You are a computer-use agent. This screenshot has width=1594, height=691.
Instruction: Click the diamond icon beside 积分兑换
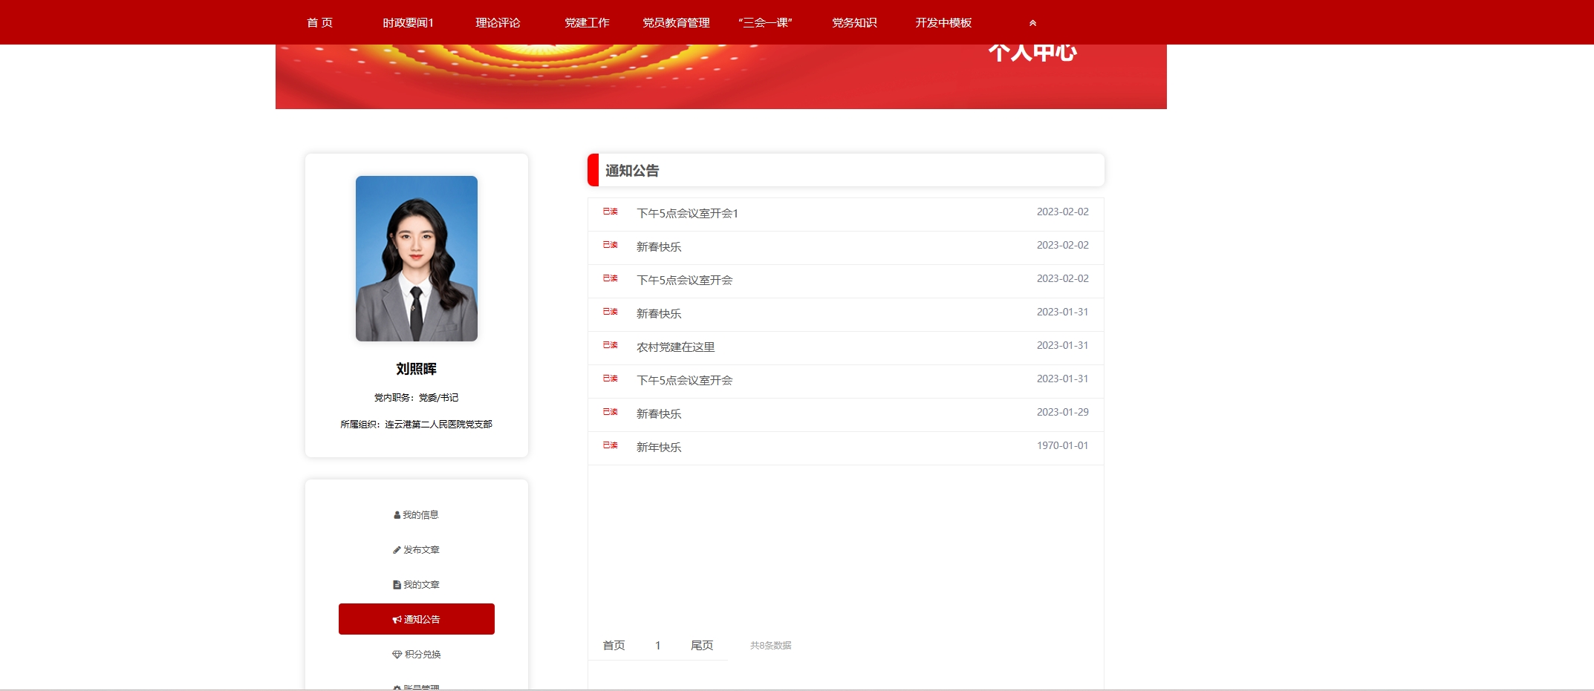point(397,655)
